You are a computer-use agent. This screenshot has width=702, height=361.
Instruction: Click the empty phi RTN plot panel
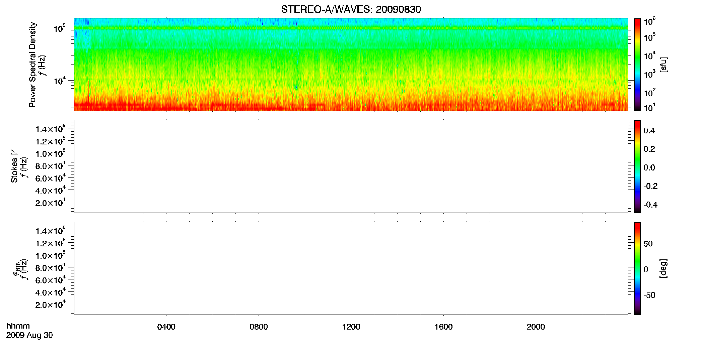[351, 268]
